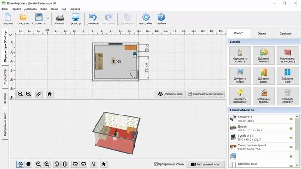Open the Правка menu
The height and width of the screenshot is (169, 301).
click(x=16, y=9)
